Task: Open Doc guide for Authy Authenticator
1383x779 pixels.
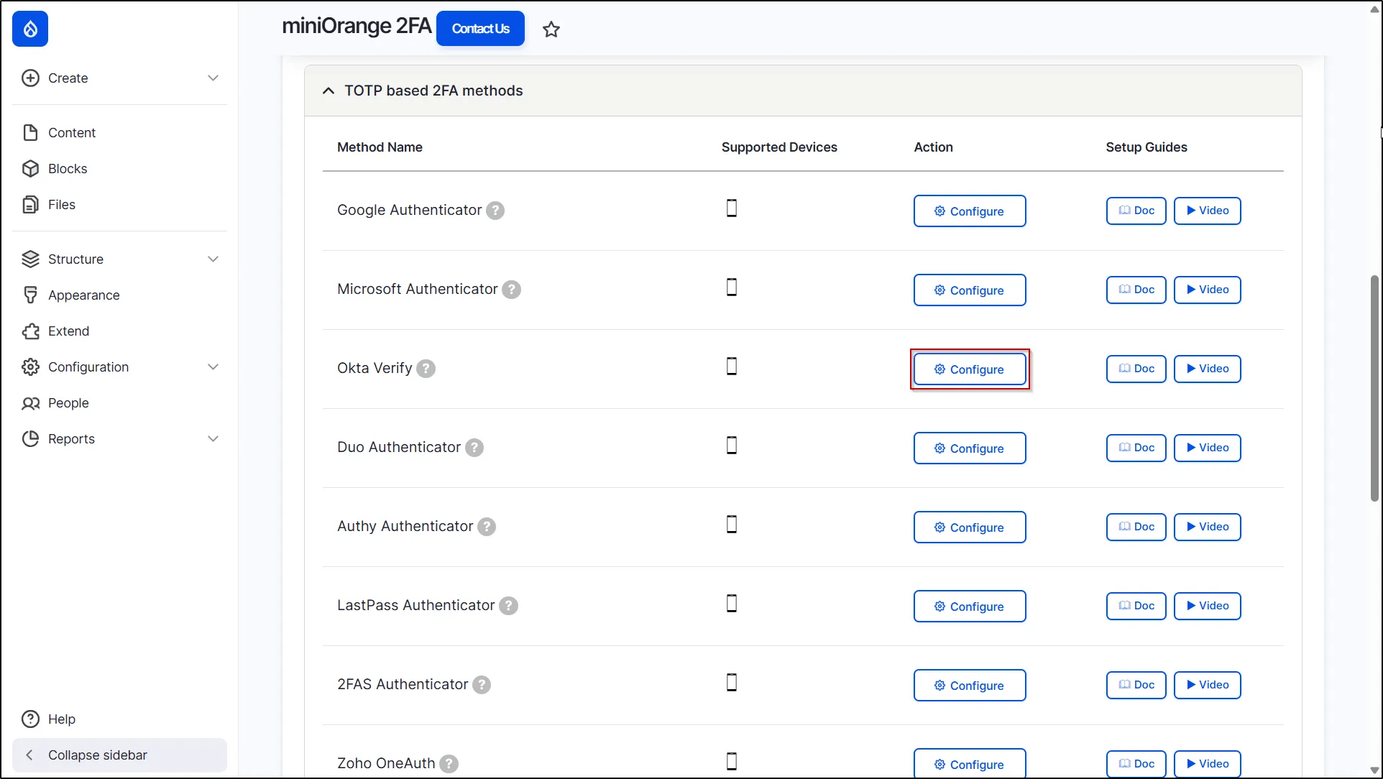Action: coord(1136,527)
